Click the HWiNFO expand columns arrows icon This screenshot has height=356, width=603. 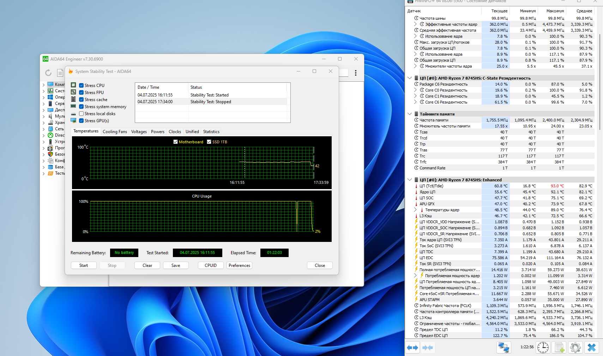(x=412, y=348)
